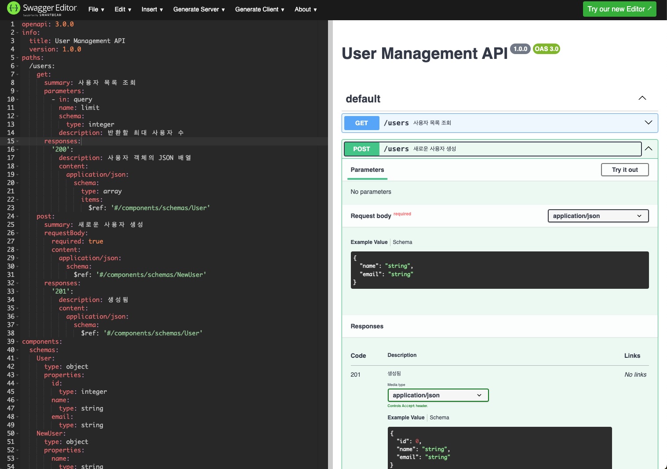Click the OAS 3.0 badge

point(547,49)
